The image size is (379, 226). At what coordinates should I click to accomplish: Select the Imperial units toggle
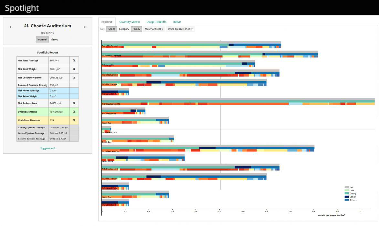coord(42,40)
